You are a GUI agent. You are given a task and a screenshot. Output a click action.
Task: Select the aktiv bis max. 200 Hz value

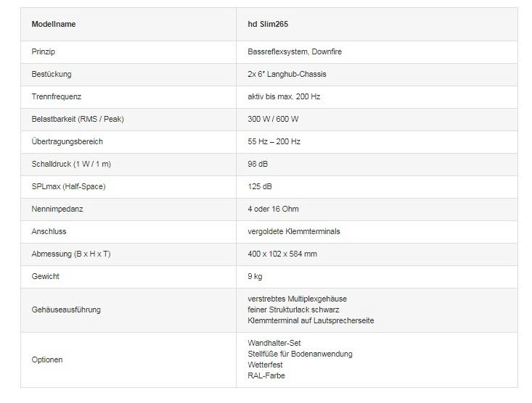(284, 96)
